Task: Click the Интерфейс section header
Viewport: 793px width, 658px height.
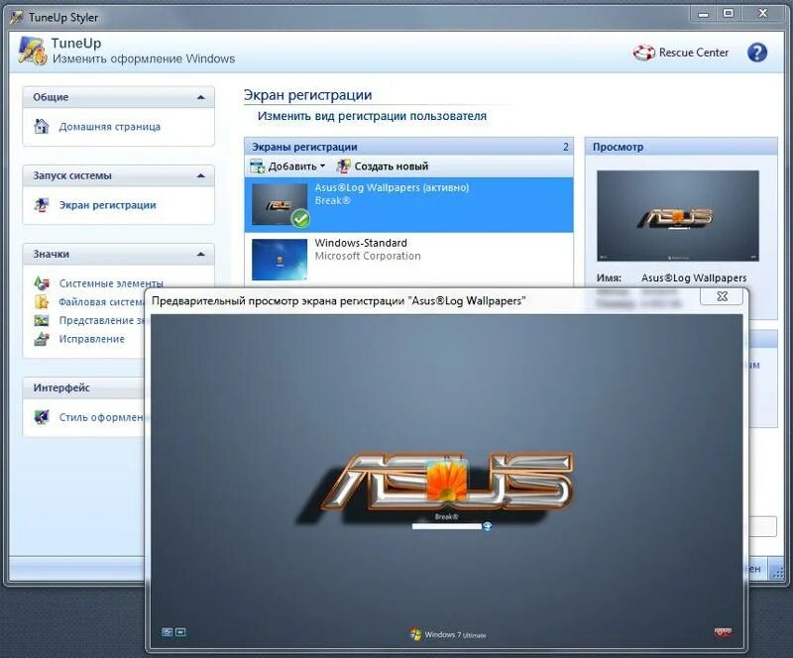Action: click(x=83, y=387)
